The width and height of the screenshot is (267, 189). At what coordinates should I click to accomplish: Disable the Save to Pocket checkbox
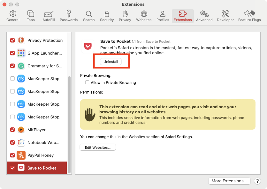[12, 168]
